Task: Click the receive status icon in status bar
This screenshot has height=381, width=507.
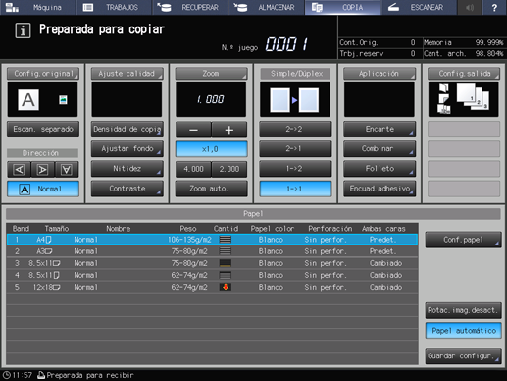Action: pyautogui.click(x=41, y=375)
